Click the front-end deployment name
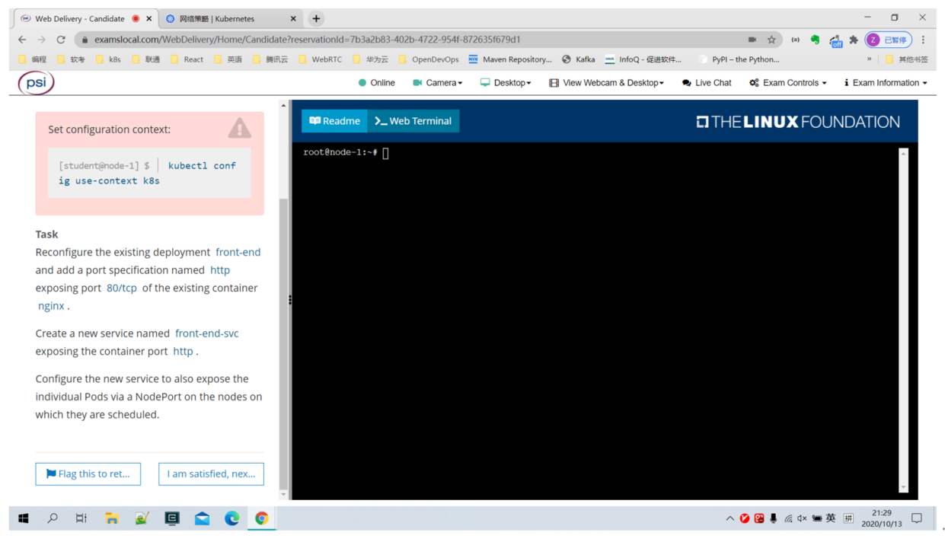Screen dimensions: 945x542 [238, 252]
